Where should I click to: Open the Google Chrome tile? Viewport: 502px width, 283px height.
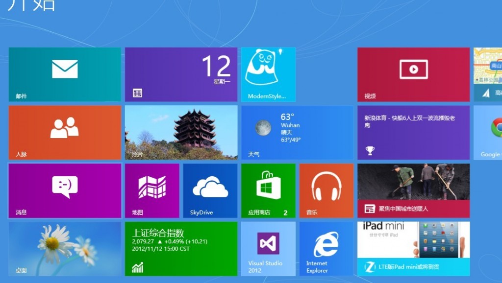[488, 132]
